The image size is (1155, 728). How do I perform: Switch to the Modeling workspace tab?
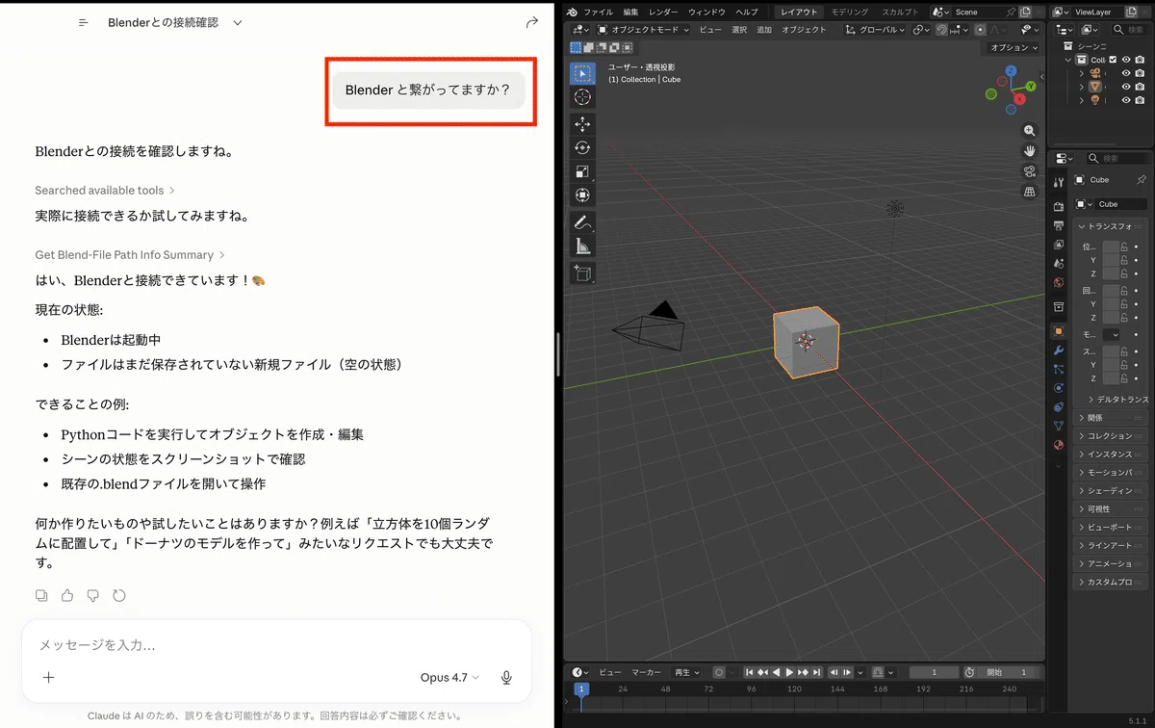click(849, 12)
